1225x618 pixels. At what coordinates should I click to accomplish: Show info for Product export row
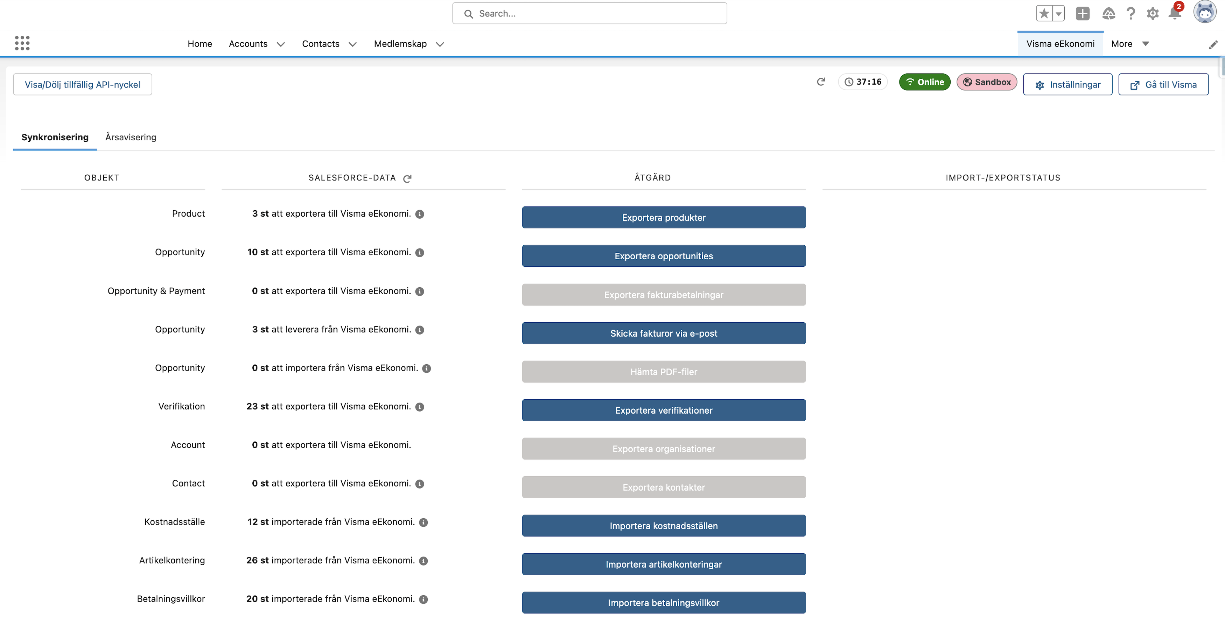(x=419, y=214)
